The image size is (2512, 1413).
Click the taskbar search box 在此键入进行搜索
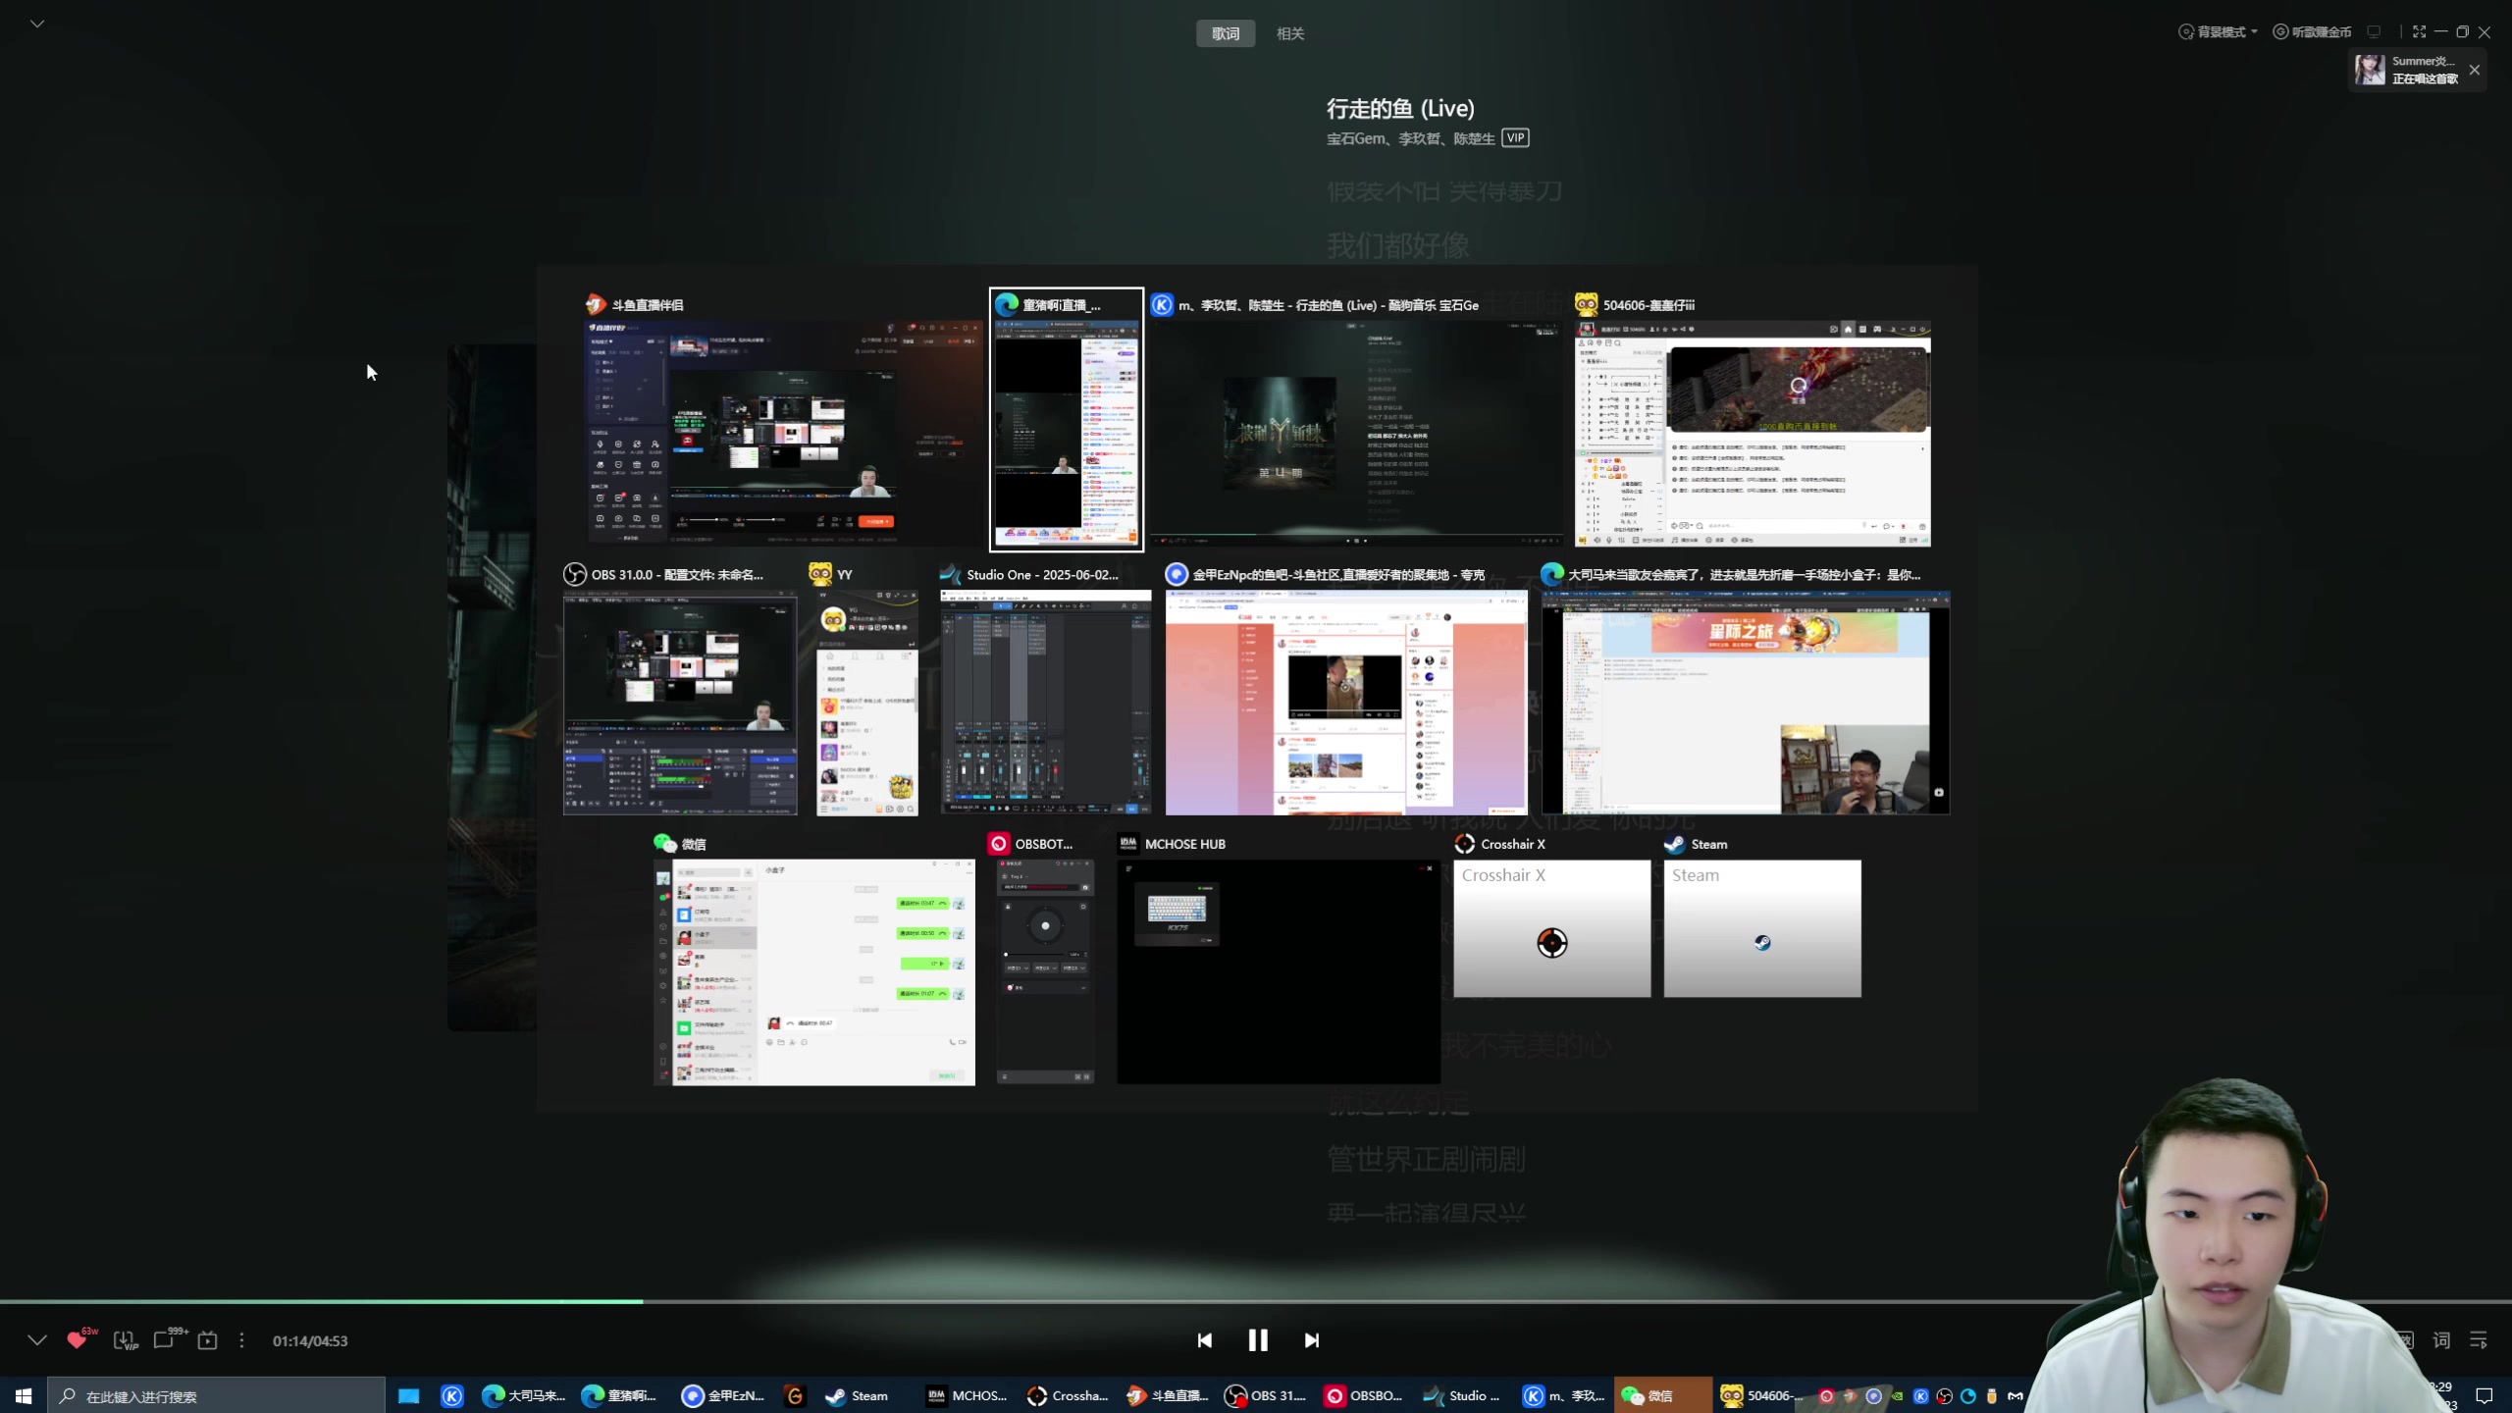coord(217,1395)
